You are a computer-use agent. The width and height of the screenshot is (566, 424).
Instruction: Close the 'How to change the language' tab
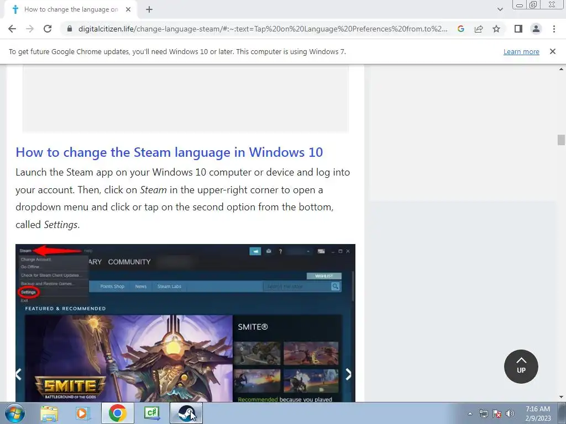coord(128,10)
